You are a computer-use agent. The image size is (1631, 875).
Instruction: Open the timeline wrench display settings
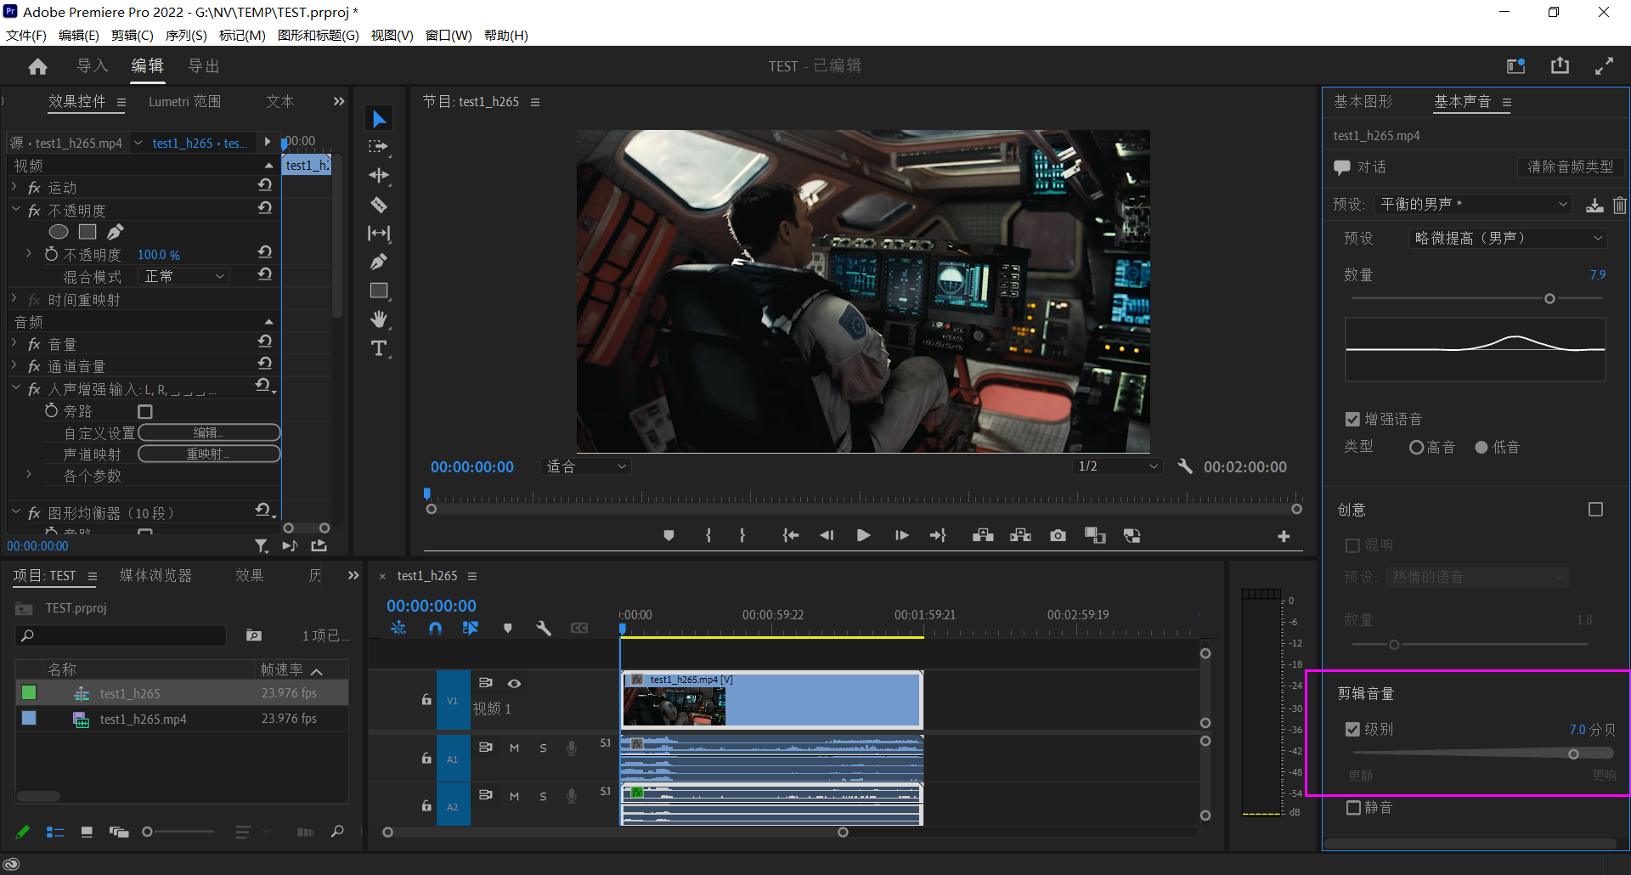[544, 628]
